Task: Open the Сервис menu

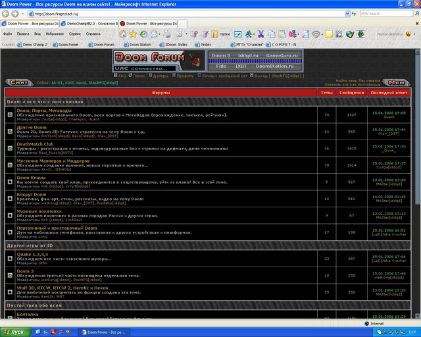Action: click(75, 33)
